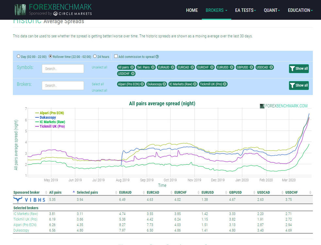Viewport: 321px width, 245px height.
Task: Remove the All pairs symbol tag
Action: pyautogui.click(x=132, y=67)
